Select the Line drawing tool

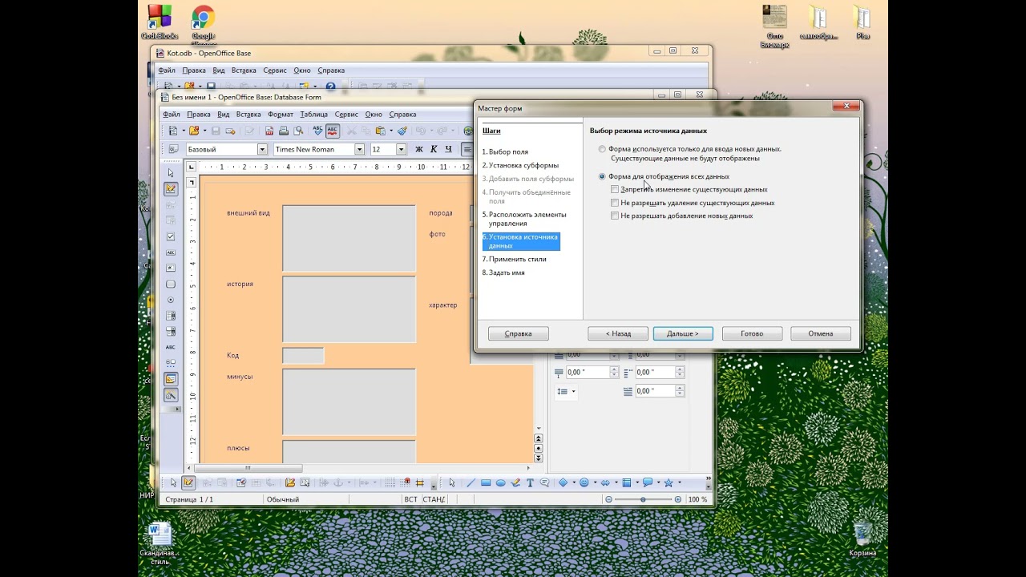tap(471, 482)
